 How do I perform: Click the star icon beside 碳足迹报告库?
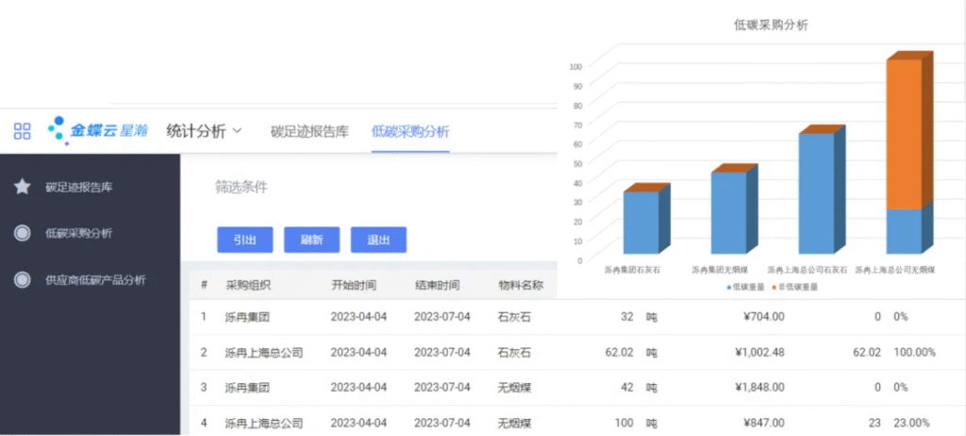click(22, 187)
